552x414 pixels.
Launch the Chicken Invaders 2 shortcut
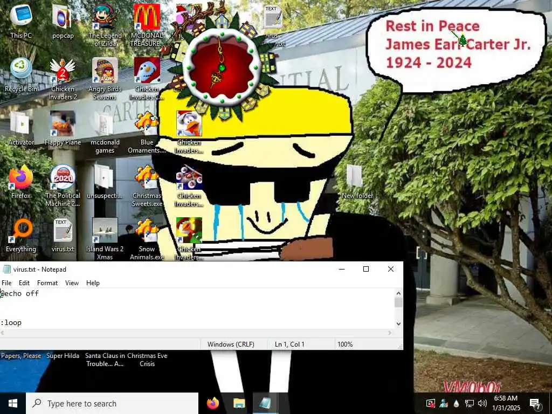point(63,79)
